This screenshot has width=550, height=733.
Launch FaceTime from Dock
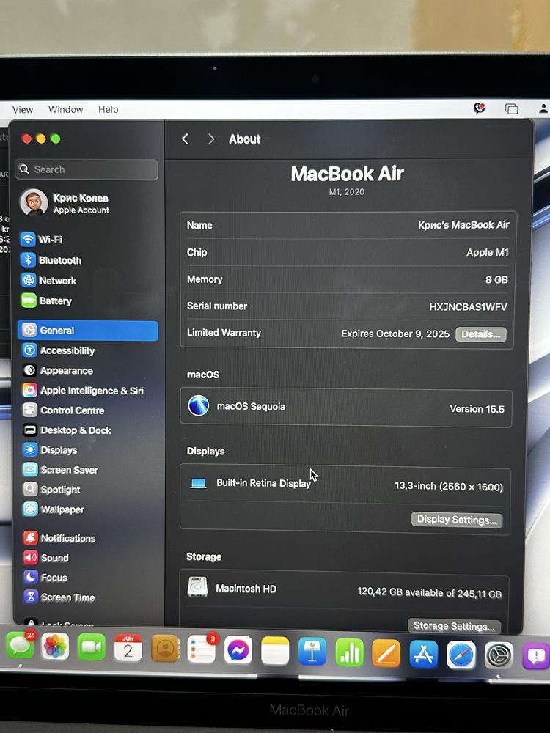(91, 647)
